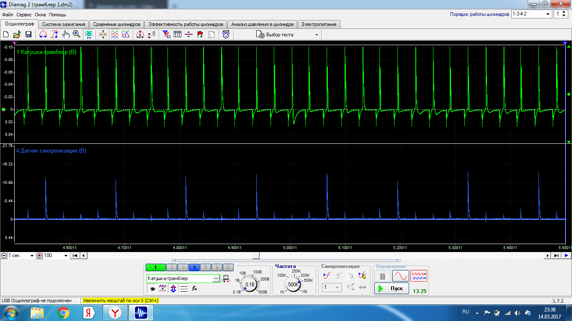Switch to the Сравнение цилиндров tab
572x321 pixels.
click(x=117, y=24)
